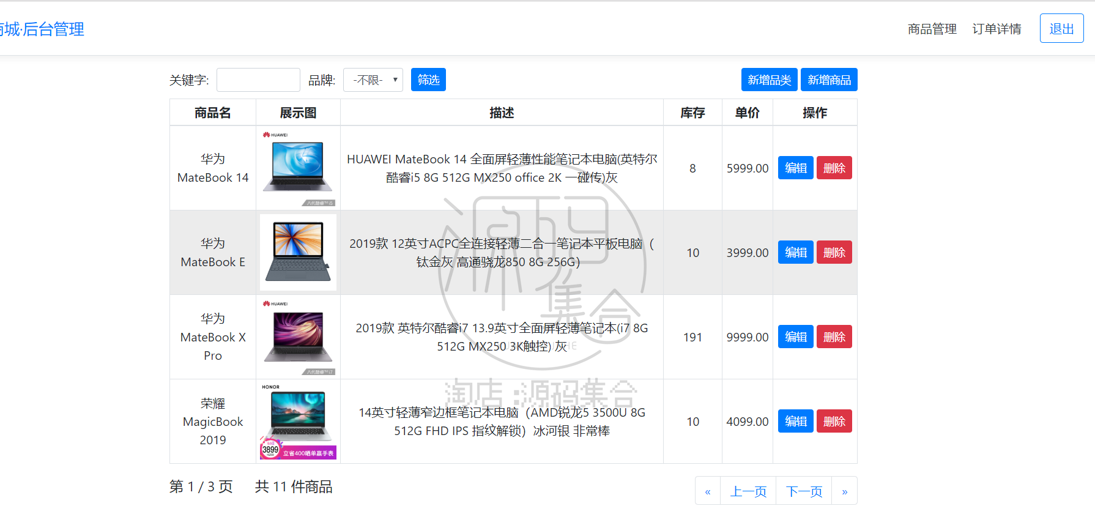Delete the 华为 MateBook 14 product
The width and height of the screenshot is (1095, 525).
[x=834, y=168]
